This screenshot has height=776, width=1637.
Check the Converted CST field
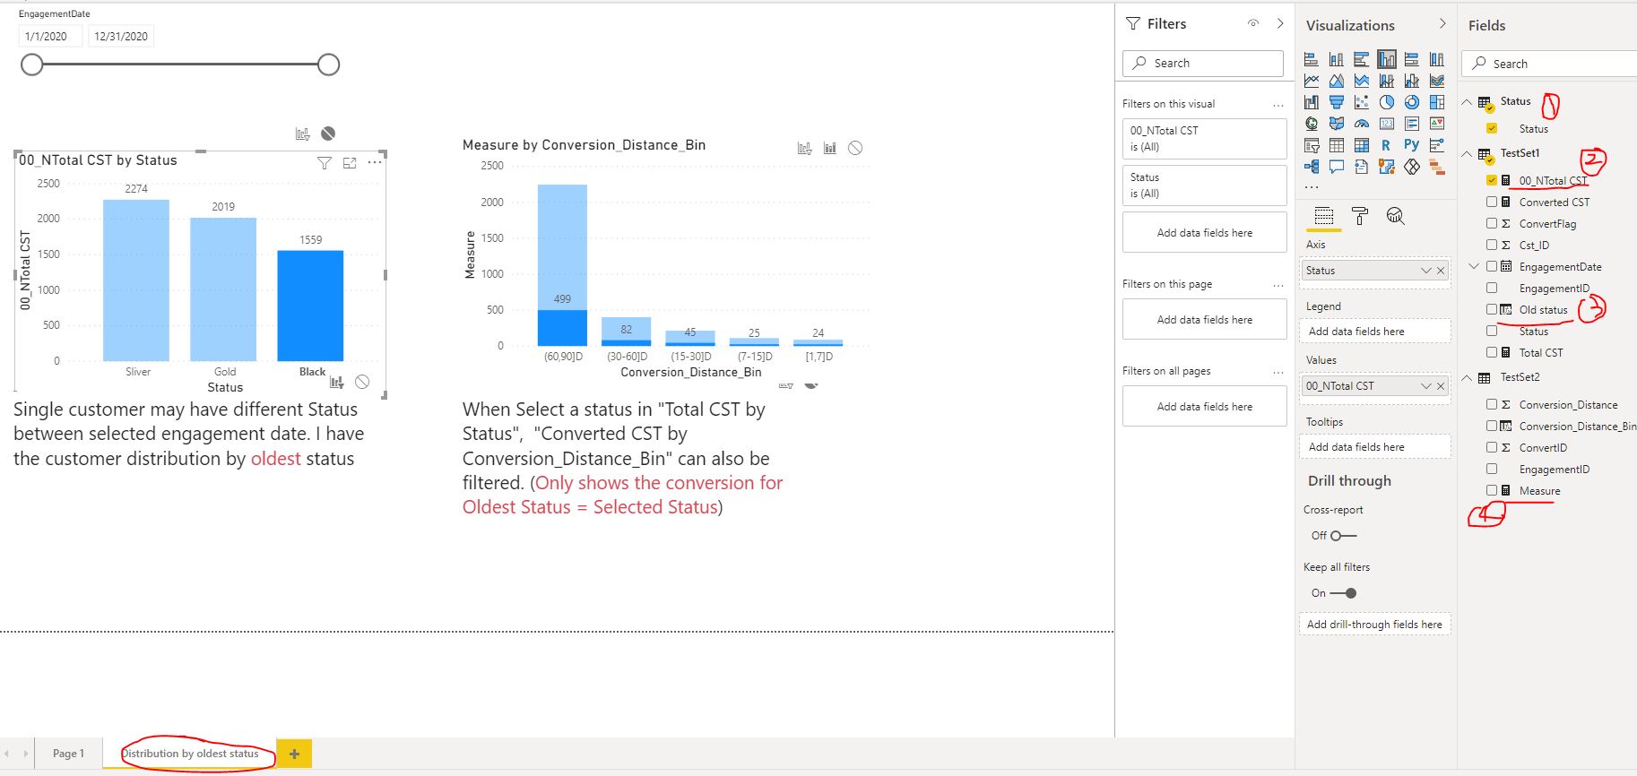pyautogui.click(x=1492, y=203)
